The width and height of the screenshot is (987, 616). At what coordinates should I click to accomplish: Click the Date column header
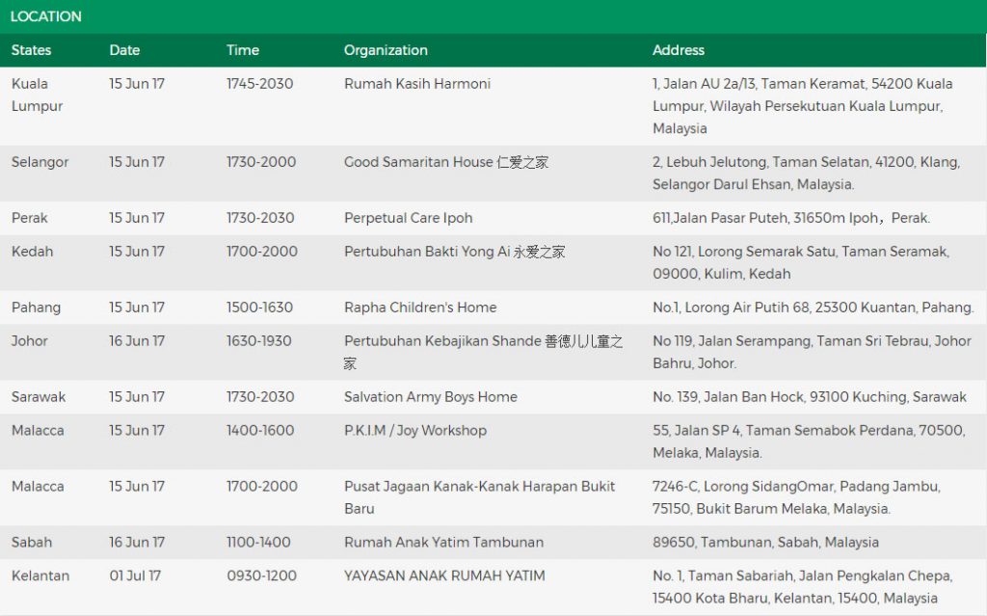124,50
